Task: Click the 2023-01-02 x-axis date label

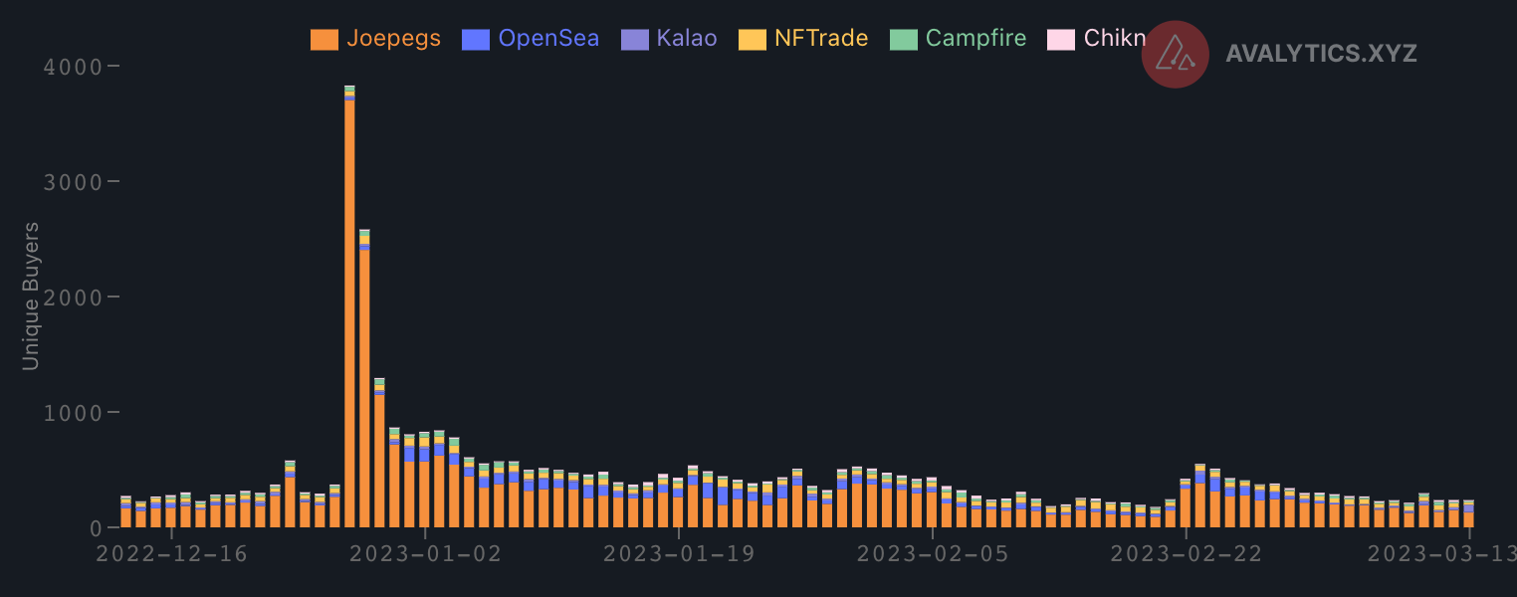Action: click(425, 554)
